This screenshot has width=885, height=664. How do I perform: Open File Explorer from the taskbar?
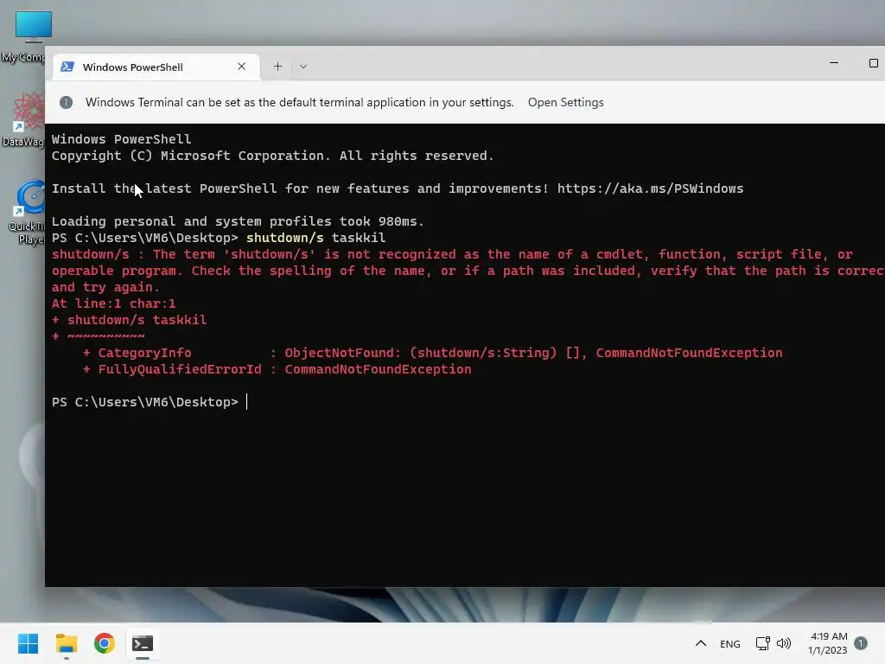[x=66, y=643]
